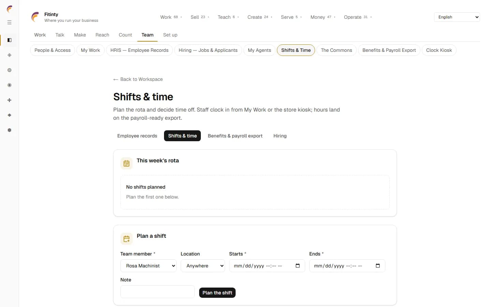Open the Team member dropdown showing Rosa Machinist
Screen dimensions: 491x307
148,266
